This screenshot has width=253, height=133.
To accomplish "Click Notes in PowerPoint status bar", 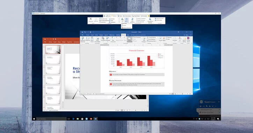I will point(118,110).
